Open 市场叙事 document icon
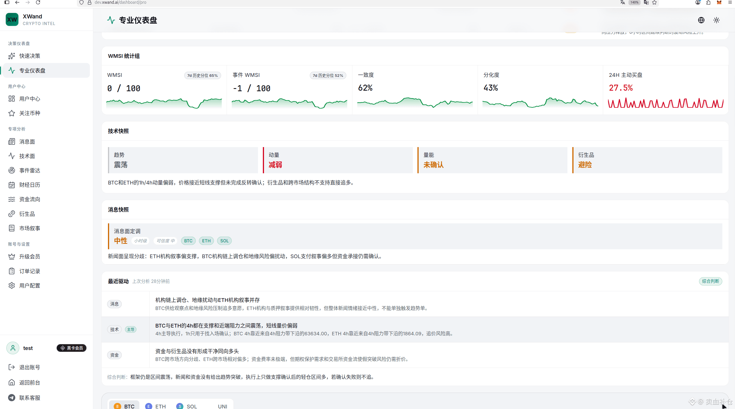The height and width of the screenshot is (409, 735). [12, 228]
